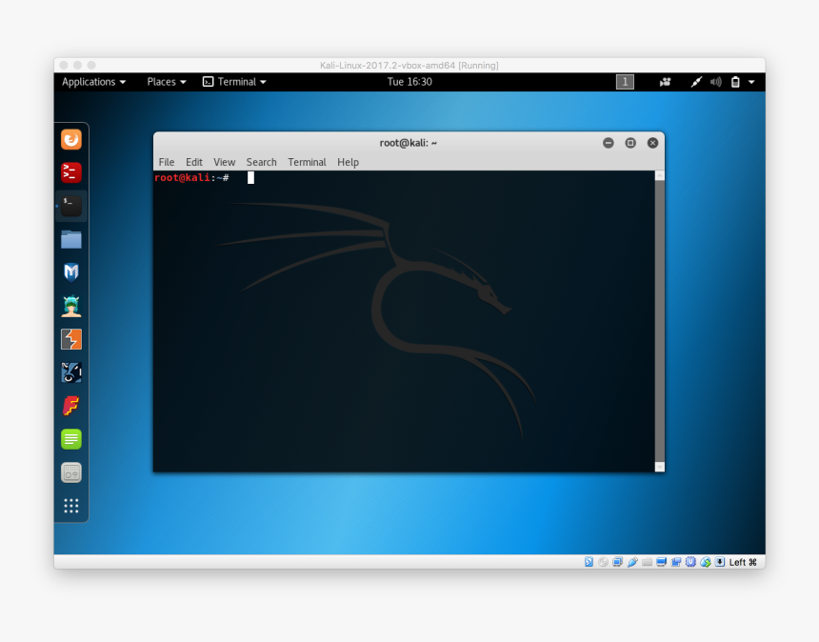Show all applications grid
The height and width of the screenshot is (642, 819).
click(71, 506)
